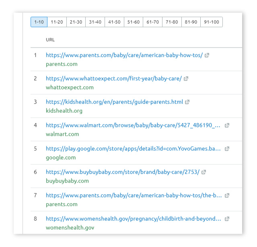Open the play.google.com YovoGames app URL
The width and height of the screenshot is (257, 247).
tap(133, 149)
